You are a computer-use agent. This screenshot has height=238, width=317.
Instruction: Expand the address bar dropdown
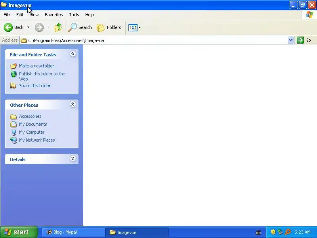pyautogui.click(x=290, y=40)
